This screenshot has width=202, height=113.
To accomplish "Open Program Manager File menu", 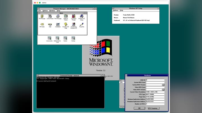I will click(40, 11).
